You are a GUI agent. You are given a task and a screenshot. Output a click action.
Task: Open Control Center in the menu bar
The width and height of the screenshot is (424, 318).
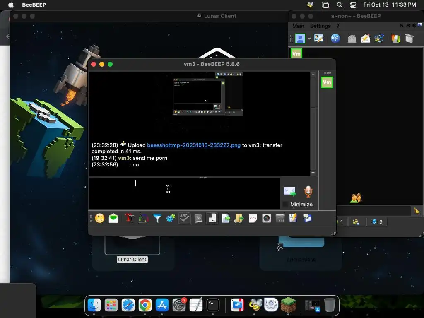click(353, 5)
